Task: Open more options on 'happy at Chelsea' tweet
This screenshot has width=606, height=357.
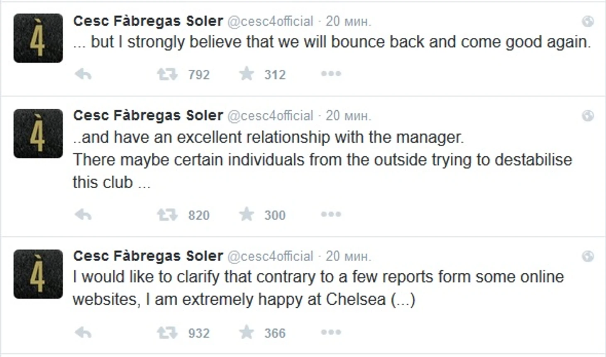Action: pyautogui.click(x=331, y=332)
